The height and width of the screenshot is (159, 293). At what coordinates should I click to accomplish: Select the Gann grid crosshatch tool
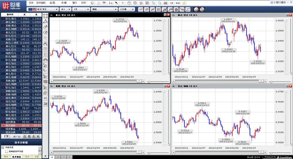point(45,81)
